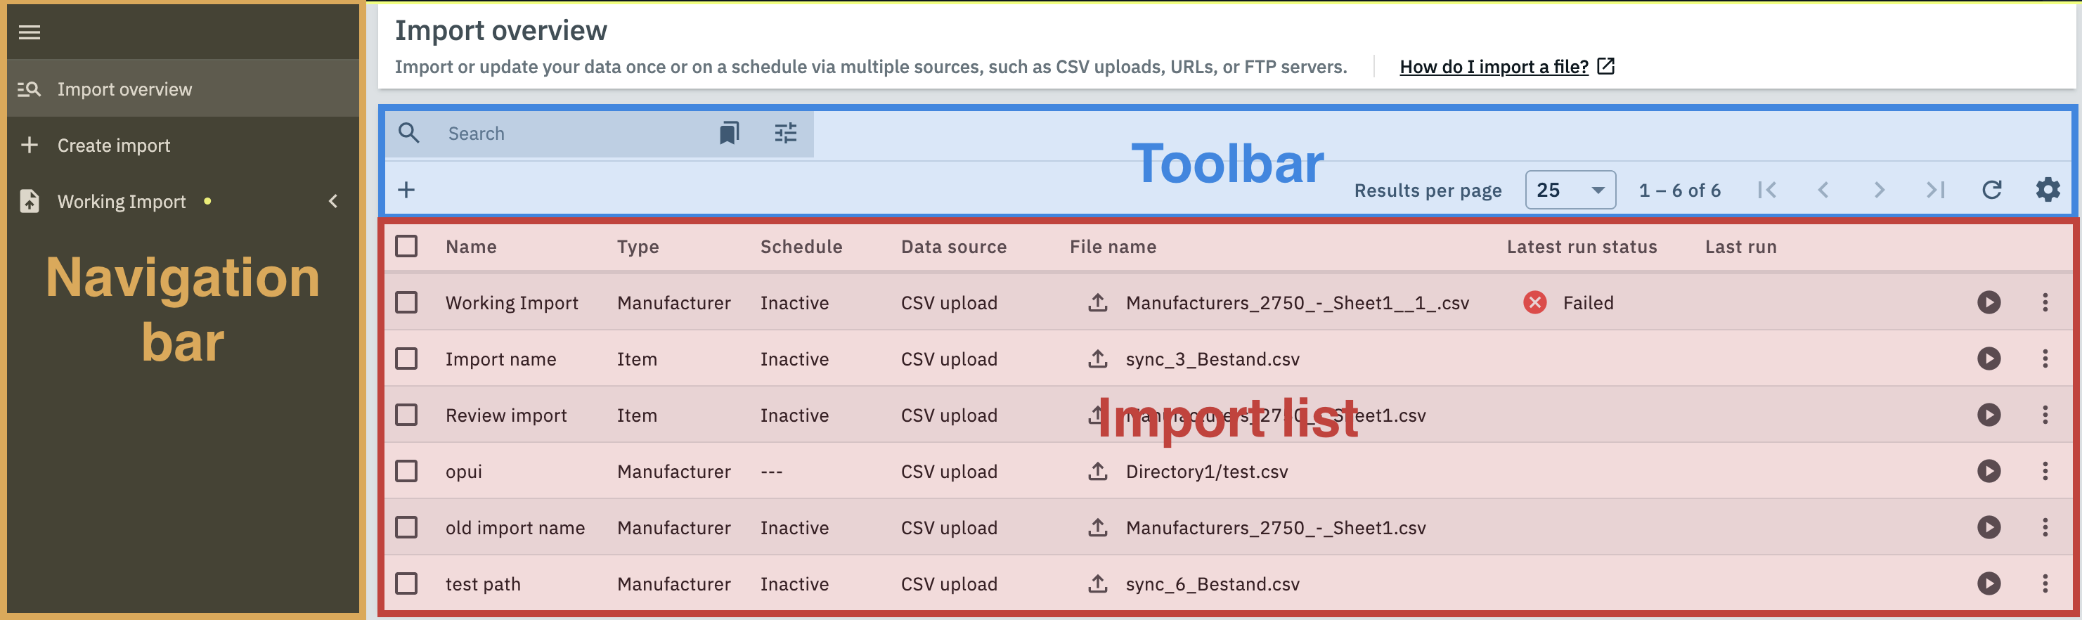Toggle the select-all checkbox in table header
The width and height of the screenshot is (2082, 620).
tap(406, 246)
